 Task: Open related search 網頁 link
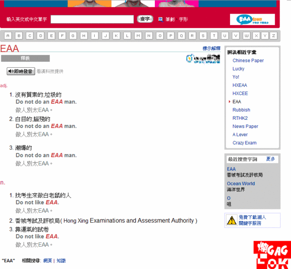47,261
